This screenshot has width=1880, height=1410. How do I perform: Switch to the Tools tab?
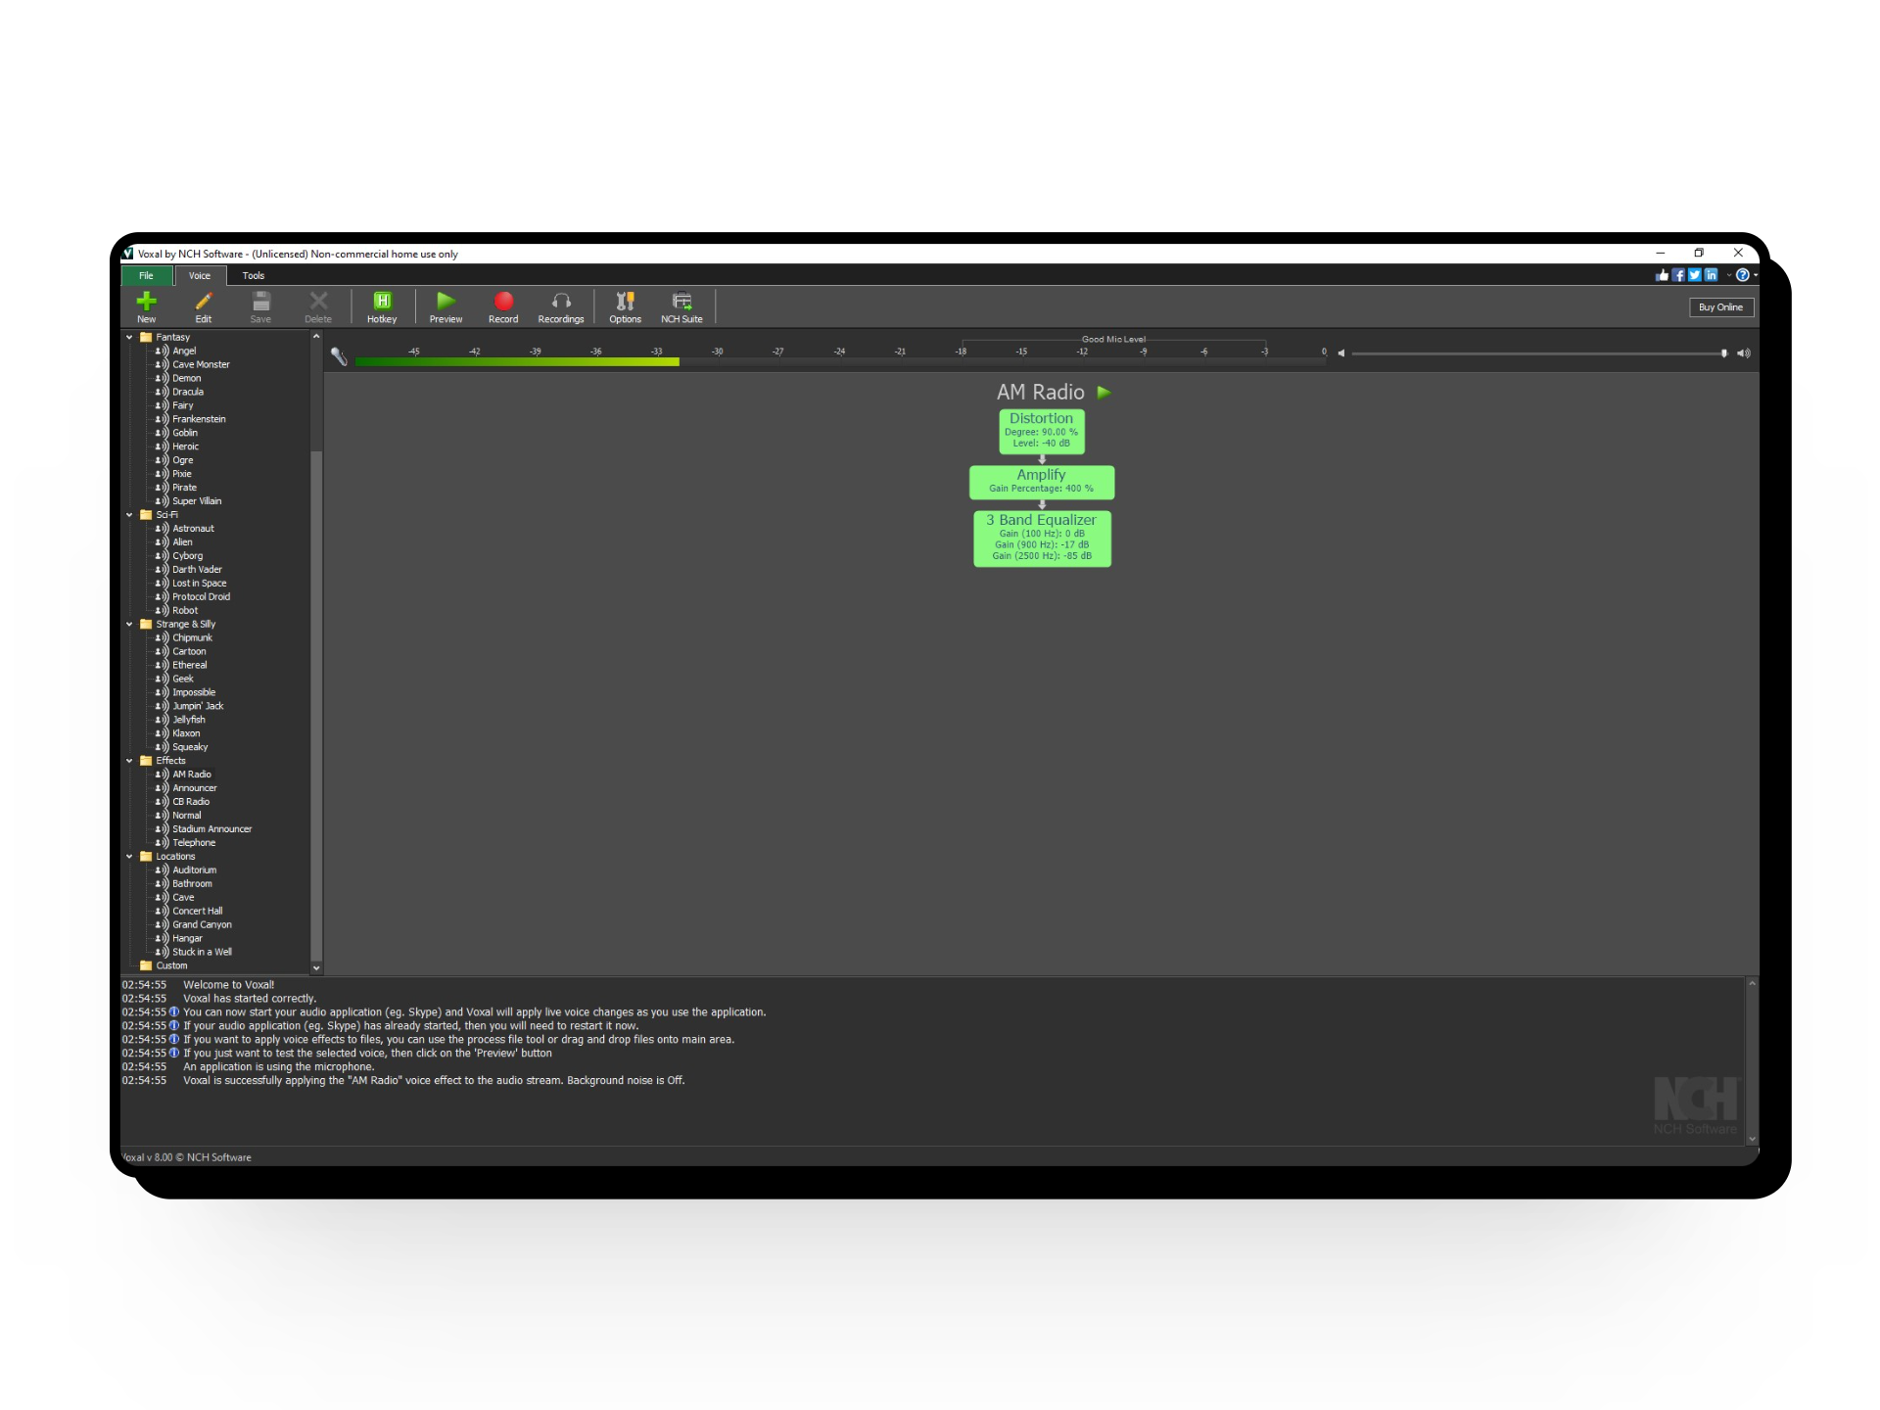point(253,276)
